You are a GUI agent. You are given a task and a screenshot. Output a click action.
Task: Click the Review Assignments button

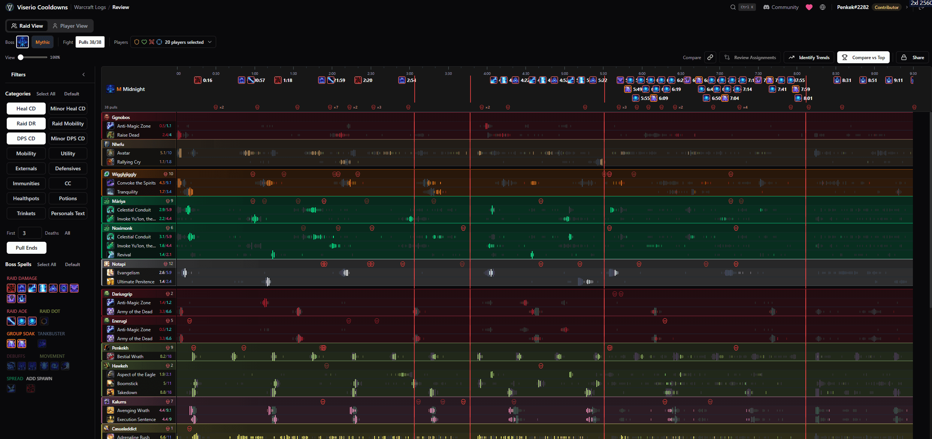(x=750, y=57)
